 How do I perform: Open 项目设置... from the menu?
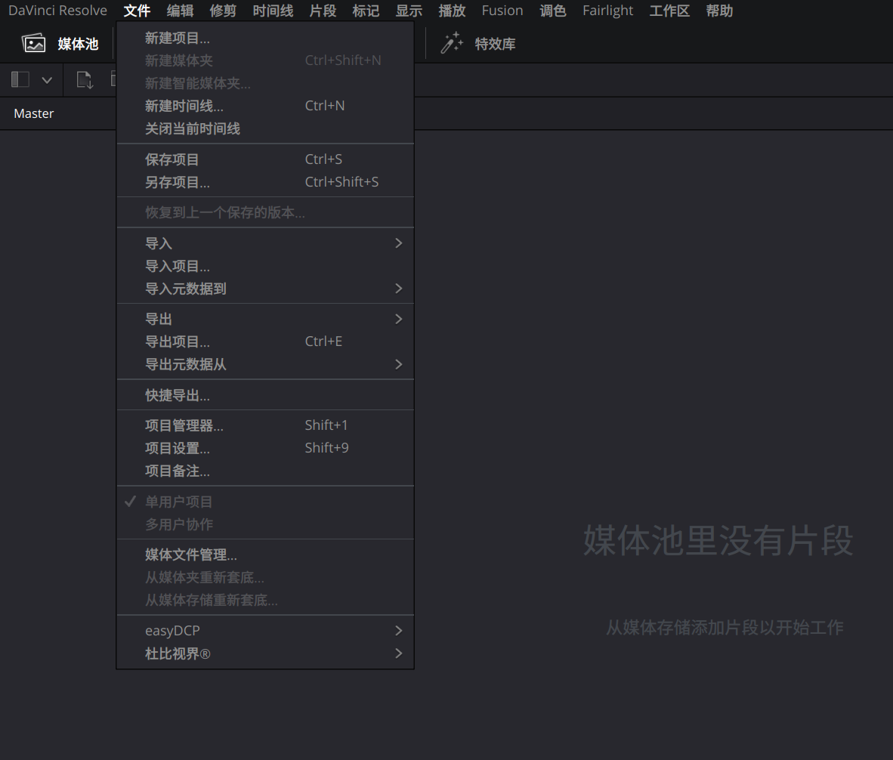pos(265,448)
